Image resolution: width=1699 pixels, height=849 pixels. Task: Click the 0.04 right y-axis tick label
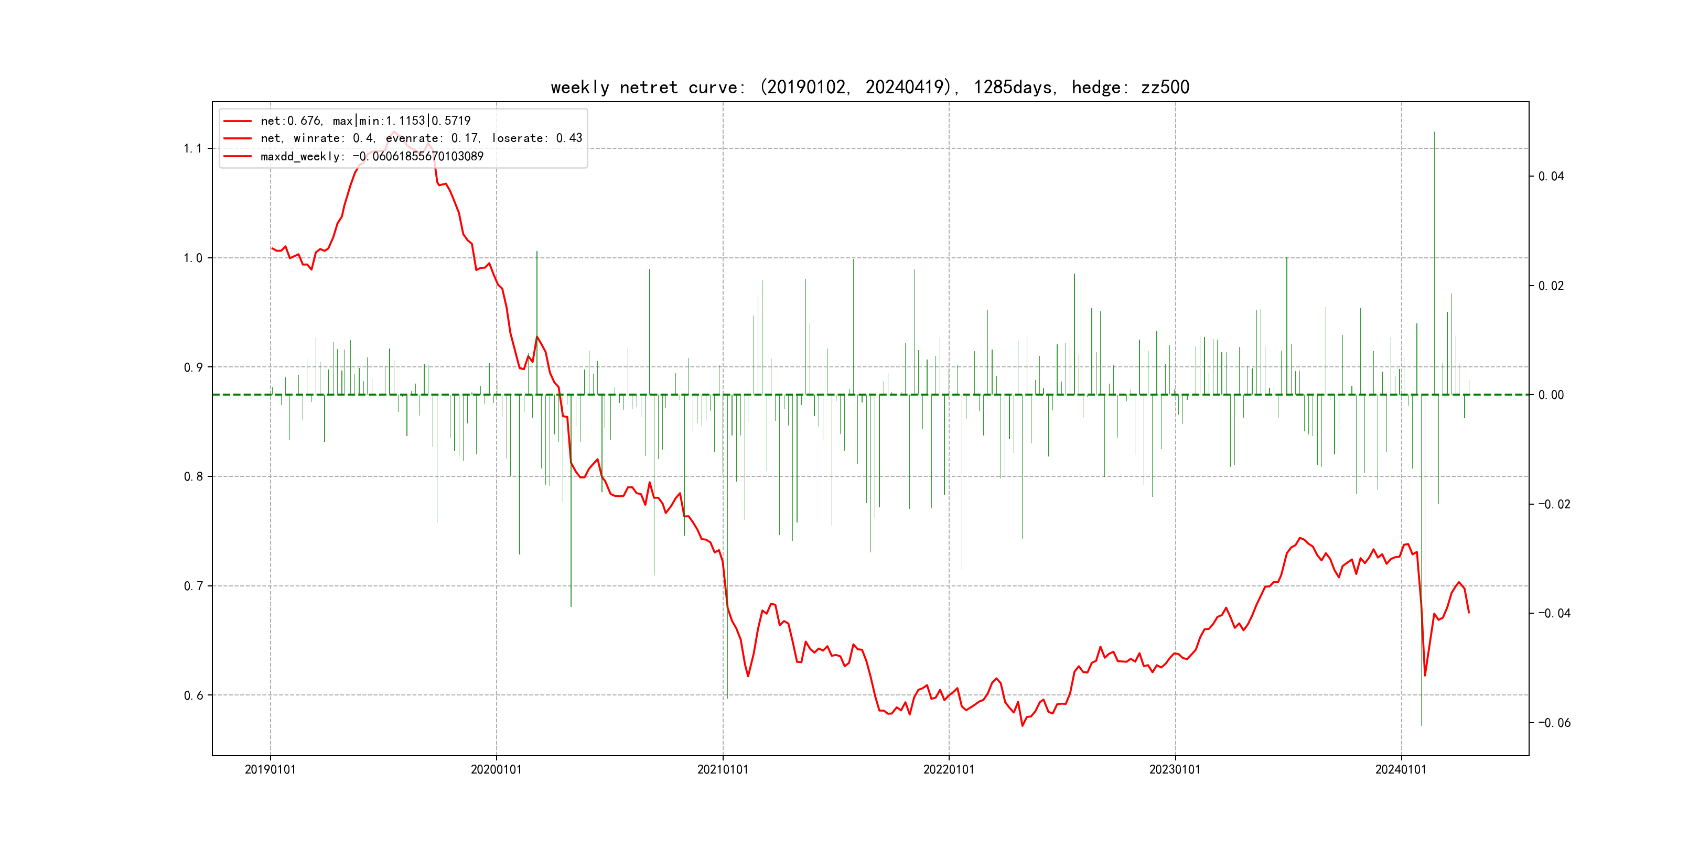pos(1551,176)
